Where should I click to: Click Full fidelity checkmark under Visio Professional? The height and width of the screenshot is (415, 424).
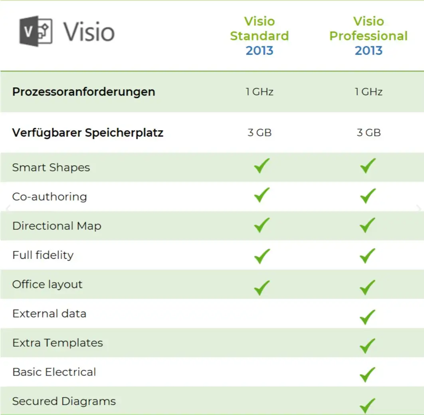(367, 256)
